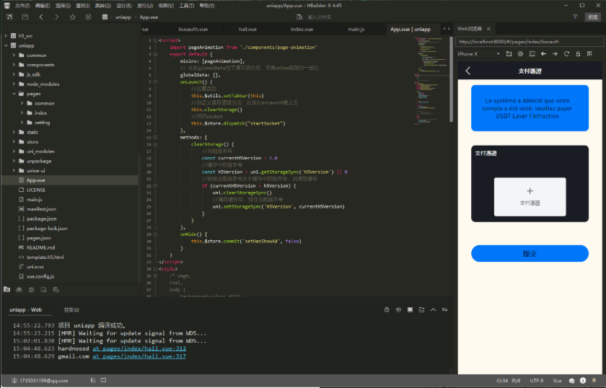Reload the web browser preview
606x388 pixels.
tap(566, 53)
